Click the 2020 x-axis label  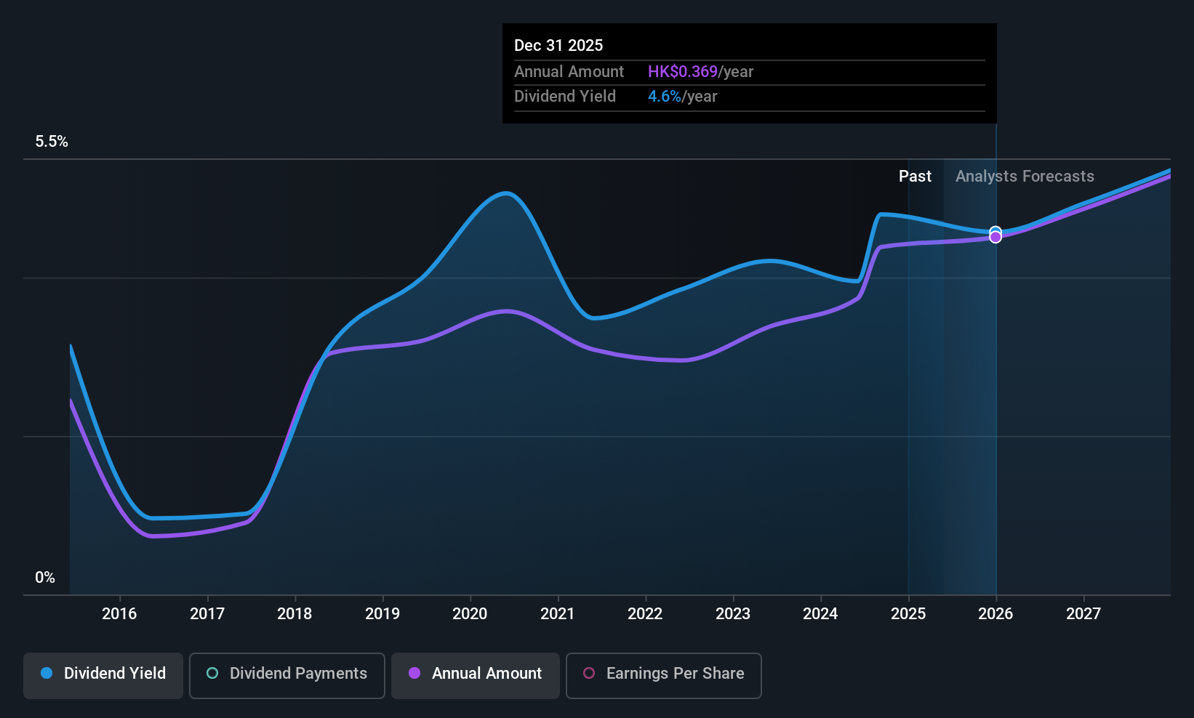[x=470, y=614]
